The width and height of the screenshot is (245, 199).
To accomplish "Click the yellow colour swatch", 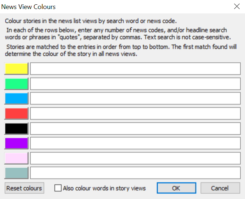I will (16, 69).
